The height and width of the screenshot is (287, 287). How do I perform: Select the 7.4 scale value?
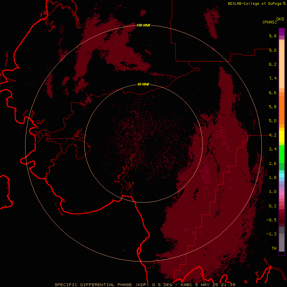(x=273, y=78)
